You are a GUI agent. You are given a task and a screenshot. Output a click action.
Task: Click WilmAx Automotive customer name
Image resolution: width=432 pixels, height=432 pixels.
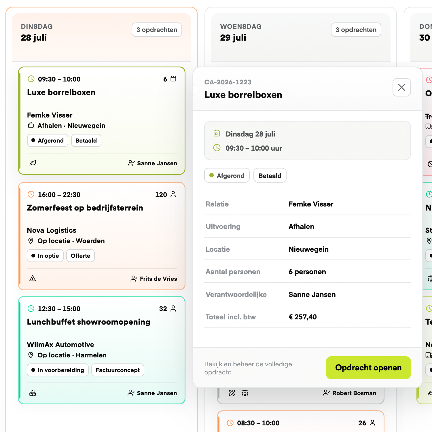(60, 345)
